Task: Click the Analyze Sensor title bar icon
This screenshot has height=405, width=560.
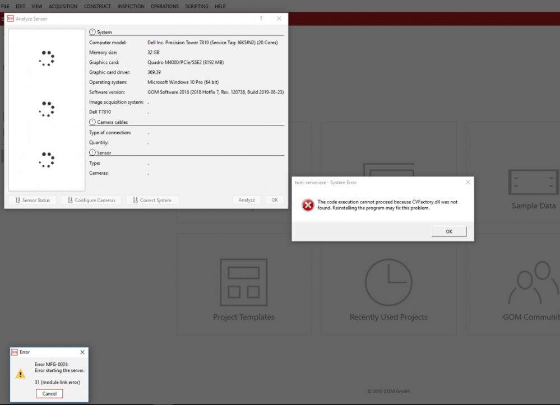Action: pyautogui.click(x=10, y=18)
